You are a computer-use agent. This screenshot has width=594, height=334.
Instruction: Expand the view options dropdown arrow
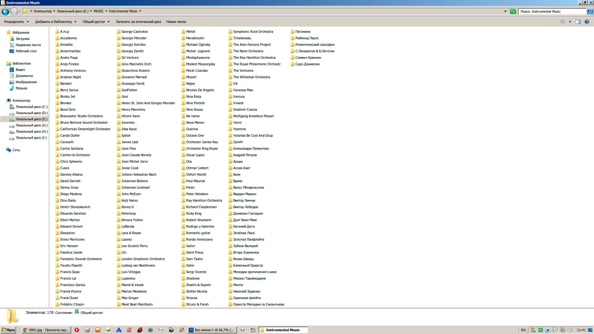570,22
